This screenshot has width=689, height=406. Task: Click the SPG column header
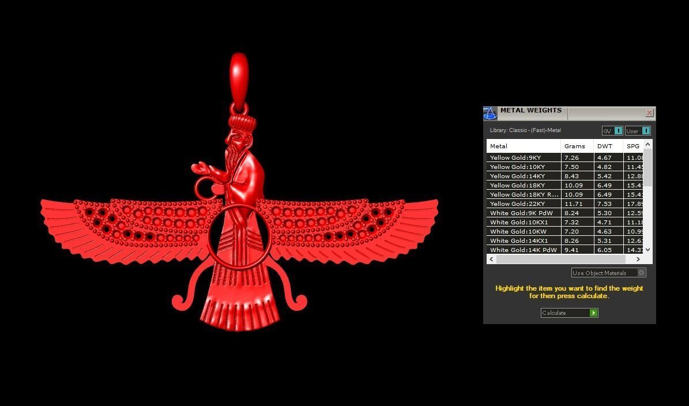633,146
